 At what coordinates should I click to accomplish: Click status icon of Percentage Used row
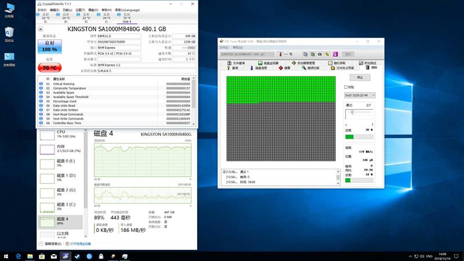(x=41, y=101)
